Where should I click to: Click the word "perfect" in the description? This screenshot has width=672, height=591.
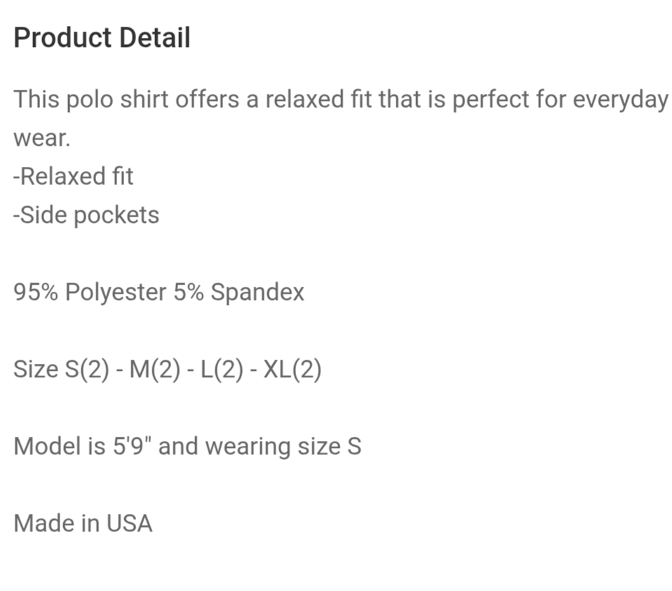491,100
